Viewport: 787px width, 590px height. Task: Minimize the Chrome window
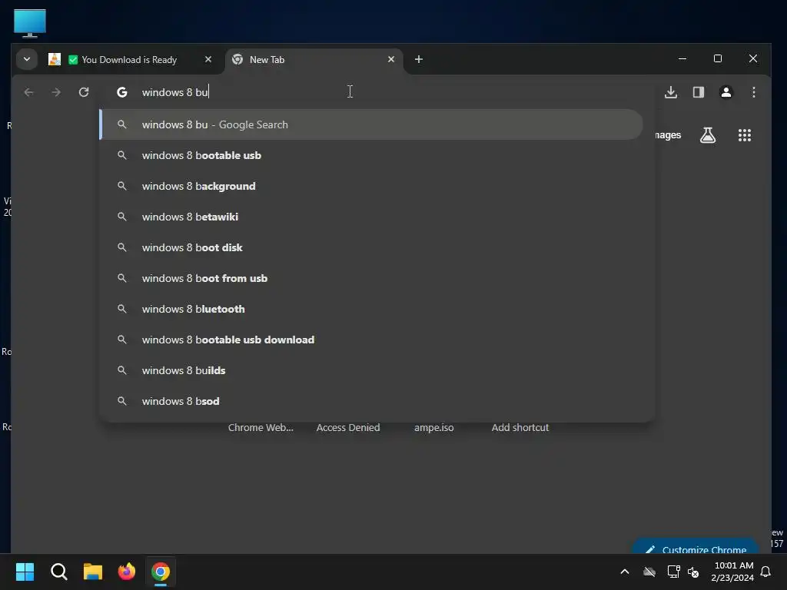pos(682,58)
